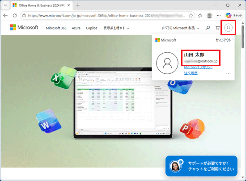Click the large profile picture circle
The image size is (246, 181).
tap(167, 63)
